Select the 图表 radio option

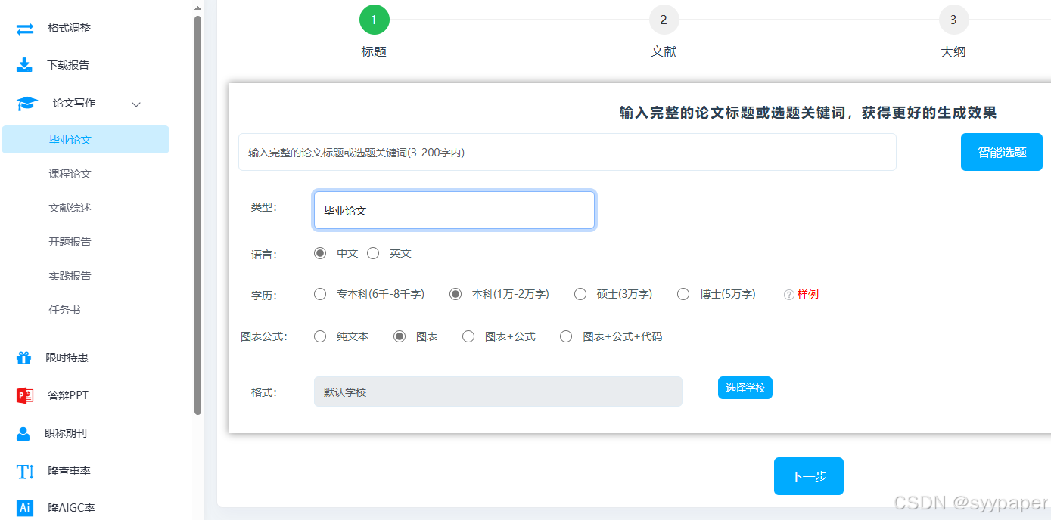pos(400,336)
